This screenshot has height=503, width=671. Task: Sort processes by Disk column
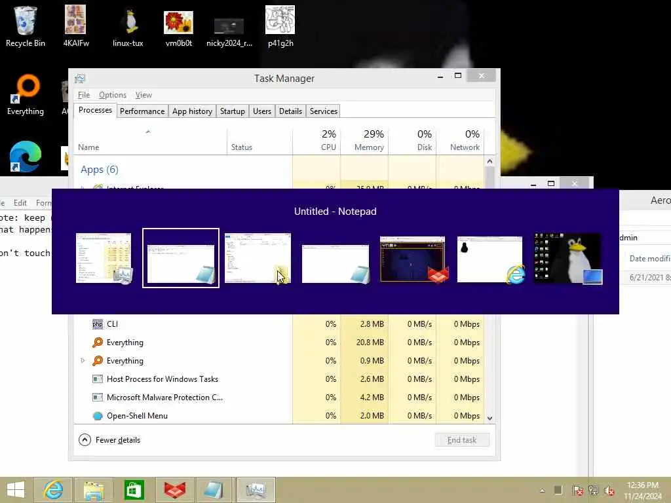(x=413, y=141)
